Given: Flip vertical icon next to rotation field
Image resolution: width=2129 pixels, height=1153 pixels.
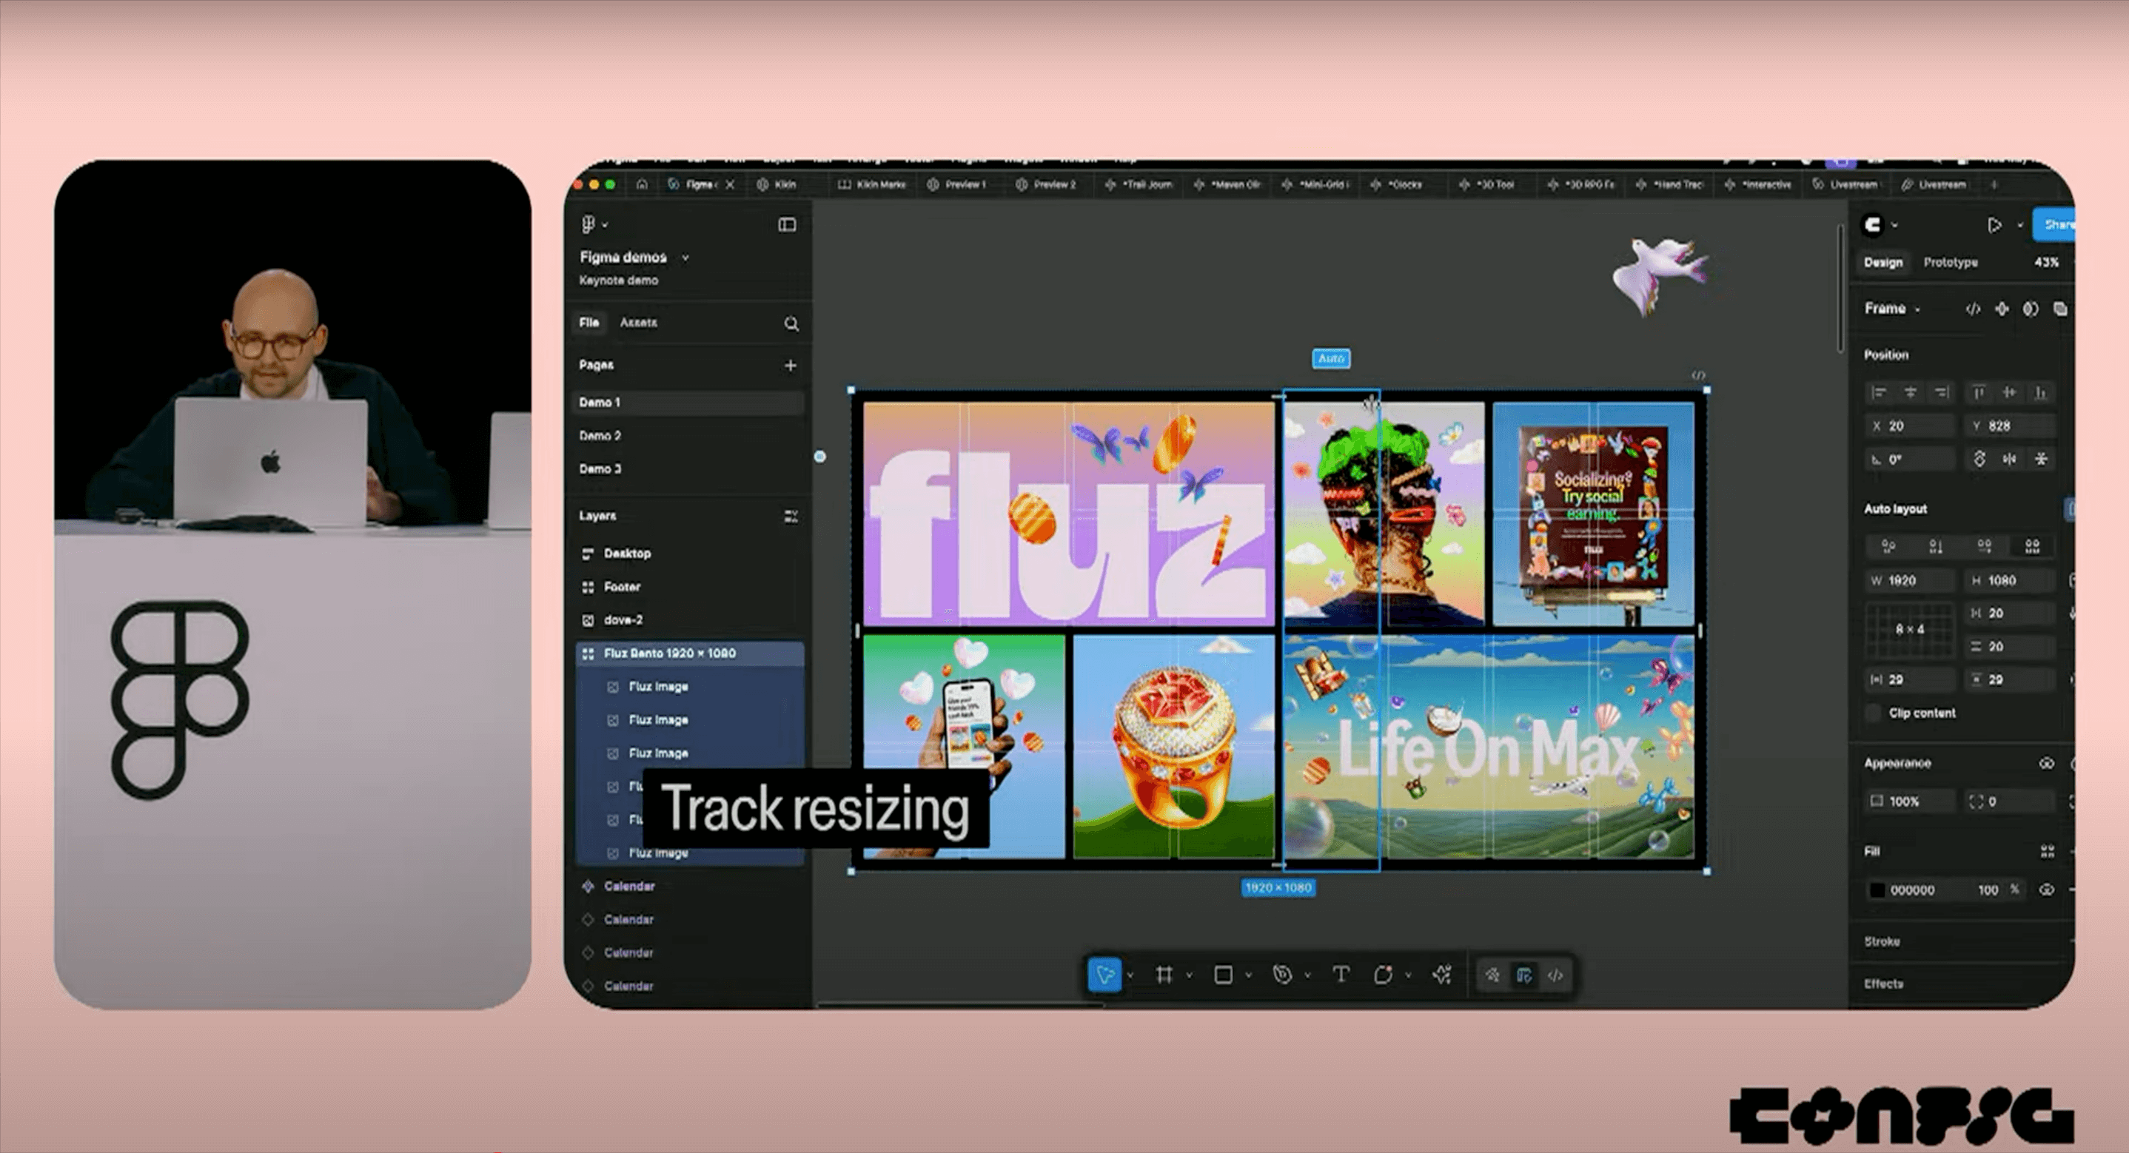Looking at the screenshot, I should (x=2041, y=459).
